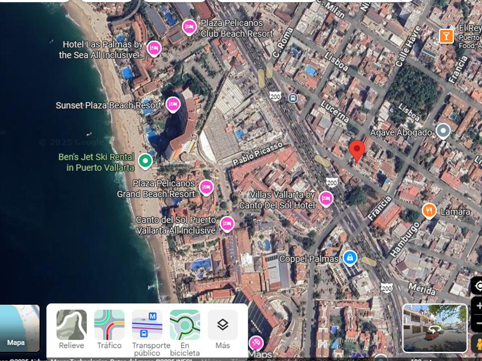Screen dimensions: 482x361
Task: Click Villas Vallarta by Canto Del Sol label
Action: 277,200
